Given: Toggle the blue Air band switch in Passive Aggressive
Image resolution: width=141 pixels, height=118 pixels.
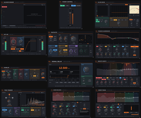Looking at the screenshot, I should 123,47.
